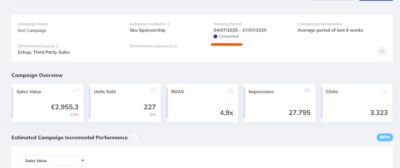Click the Running Period label
The image size is (400, 168).
227,24
